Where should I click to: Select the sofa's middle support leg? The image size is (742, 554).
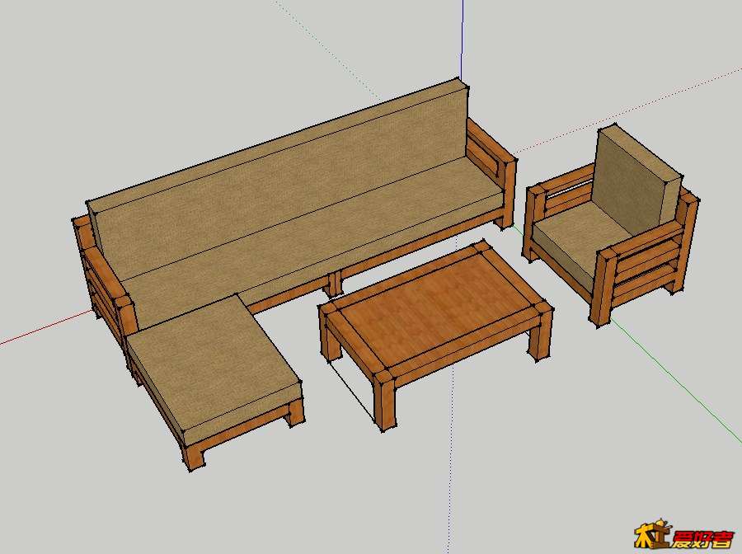[x=335, y=282]
